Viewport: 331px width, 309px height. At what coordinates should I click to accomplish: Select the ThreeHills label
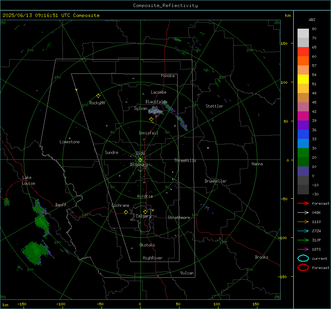pyautogui.click(x=185, y=161)
